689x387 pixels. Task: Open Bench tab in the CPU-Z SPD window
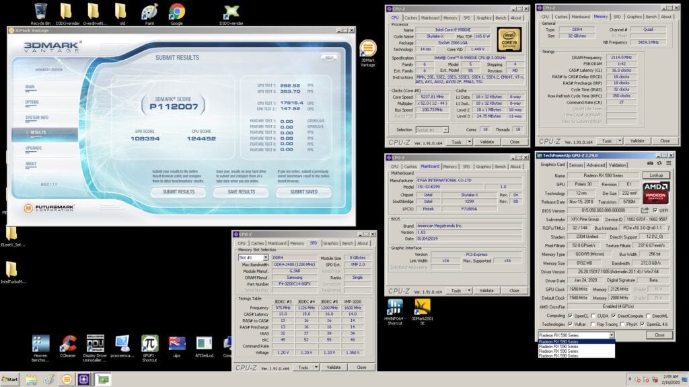pyautogui.click(x=347, y=243)
